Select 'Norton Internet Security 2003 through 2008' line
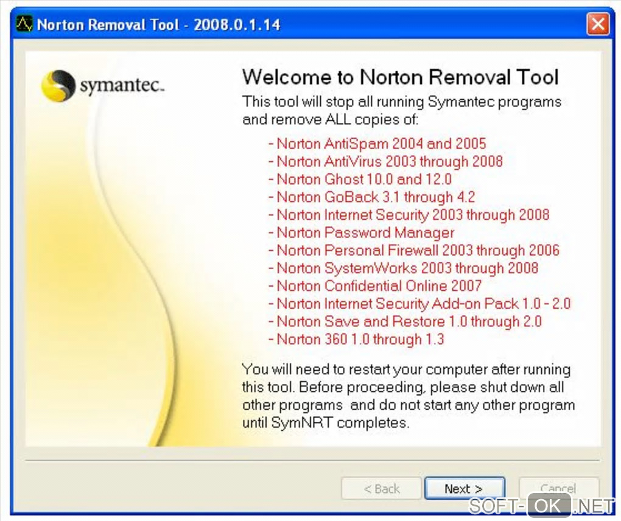Viewport: 621px width, 521px height. tap(409, 215)
